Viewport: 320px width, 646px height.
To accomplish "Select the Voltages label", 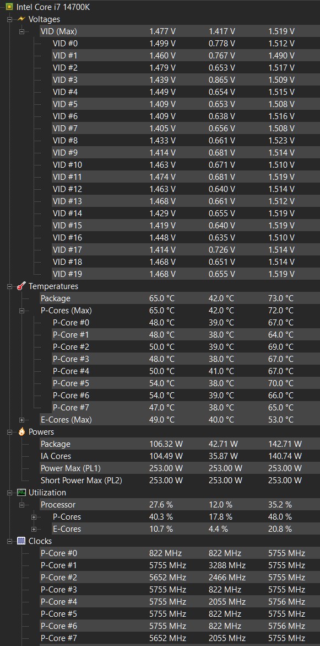I will (x=44, y=19).
